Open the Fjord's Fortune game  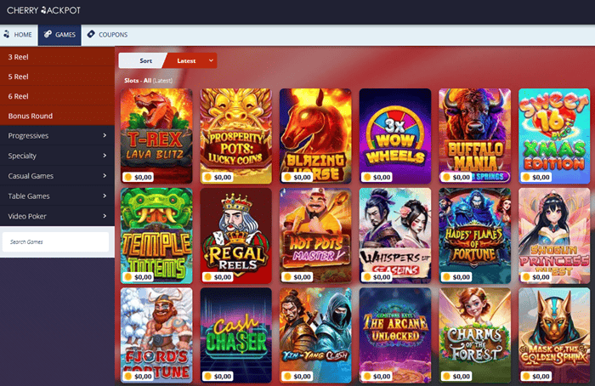(x=156, y=335)
